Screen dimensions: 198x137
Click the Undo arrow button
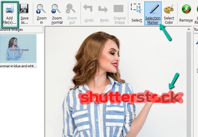pos(89,13)
